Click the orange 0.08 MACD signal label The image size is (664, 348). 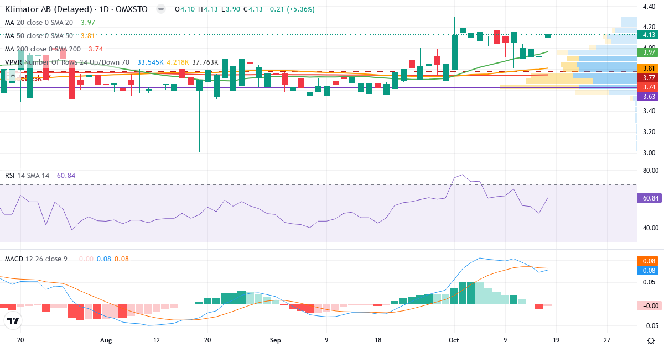647,261
